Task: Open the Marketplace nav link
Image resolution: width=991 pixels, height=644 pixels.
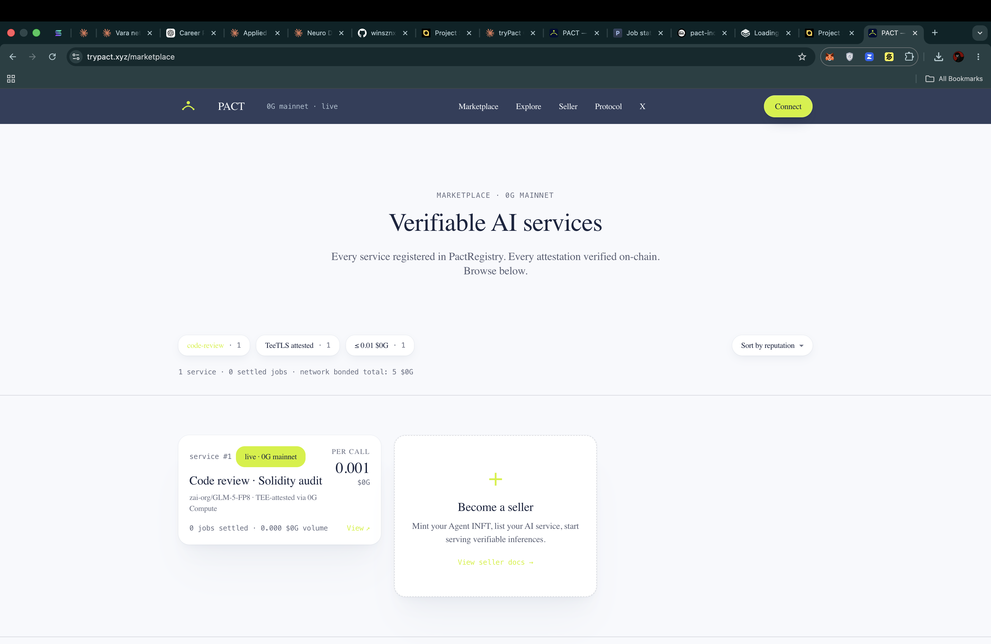Action: (x=478, y=106)
